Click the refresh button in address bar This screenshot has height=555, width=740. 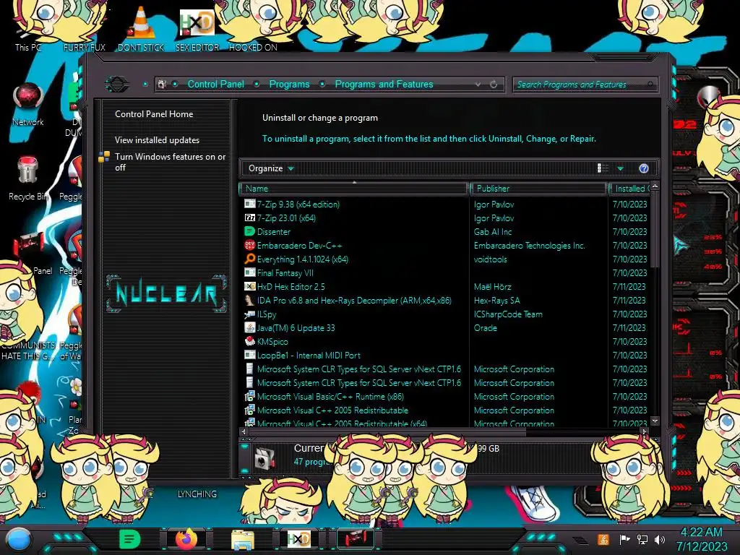[x=494, y=85]
